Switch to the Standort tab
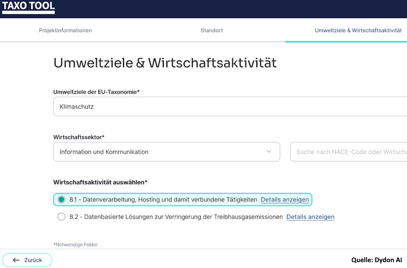407x268 pixels. (212, 30)
